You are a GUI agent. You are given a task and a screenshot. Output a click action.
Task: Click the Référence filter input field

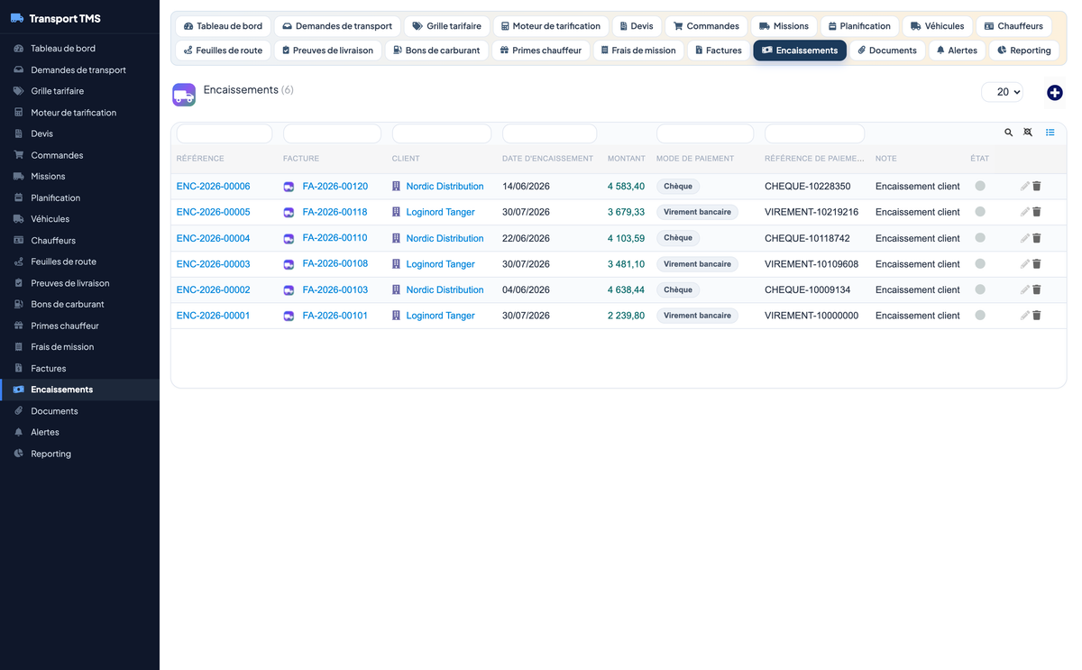tap(225, 133)
